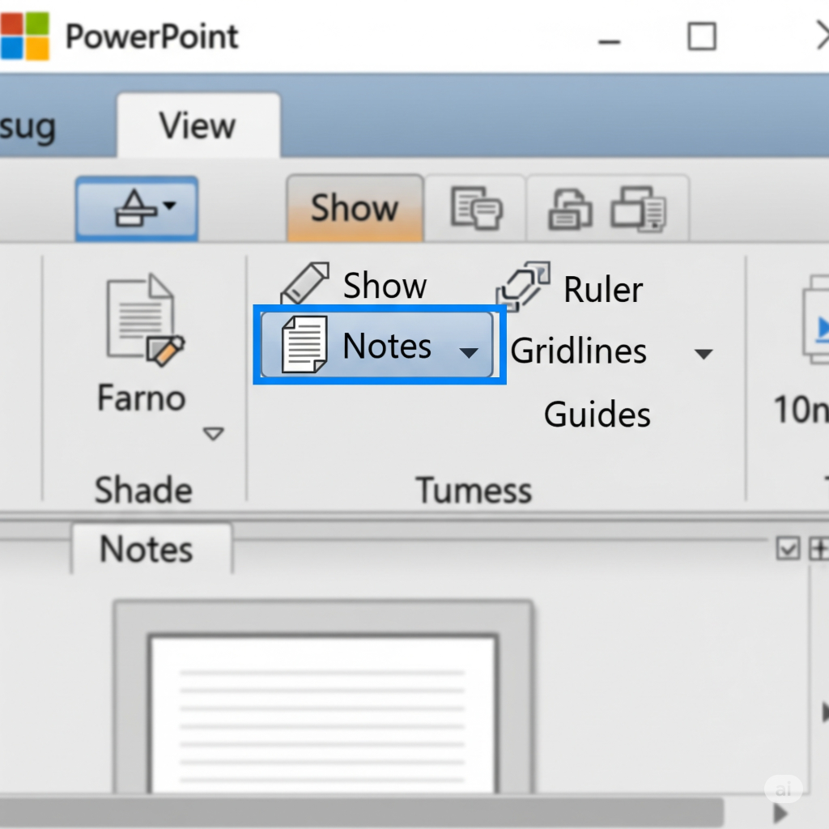Click the overlapping windows icon in the toolbar row

point(638,208)
